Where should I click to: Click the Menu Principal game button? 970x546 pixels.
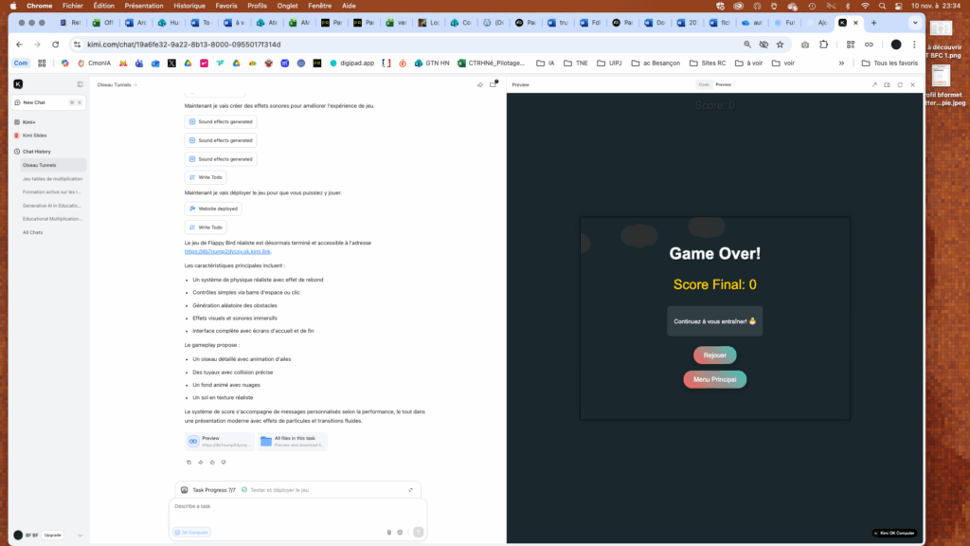pyautogui.click(x=714, y=379)
